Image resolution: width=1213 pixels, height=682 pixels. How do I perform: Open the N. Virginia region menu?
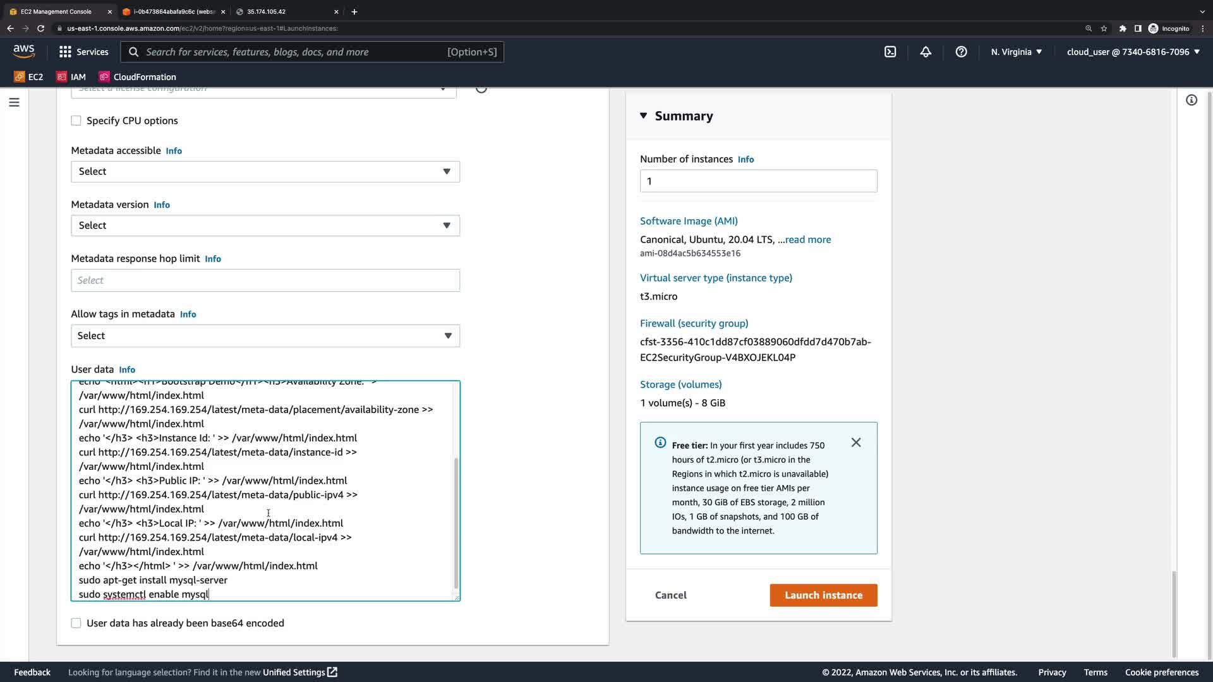1016,52
